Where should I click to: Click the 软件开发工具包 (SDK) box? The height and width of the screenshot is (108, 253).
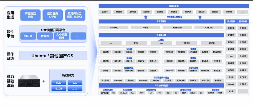coord(75,15)
